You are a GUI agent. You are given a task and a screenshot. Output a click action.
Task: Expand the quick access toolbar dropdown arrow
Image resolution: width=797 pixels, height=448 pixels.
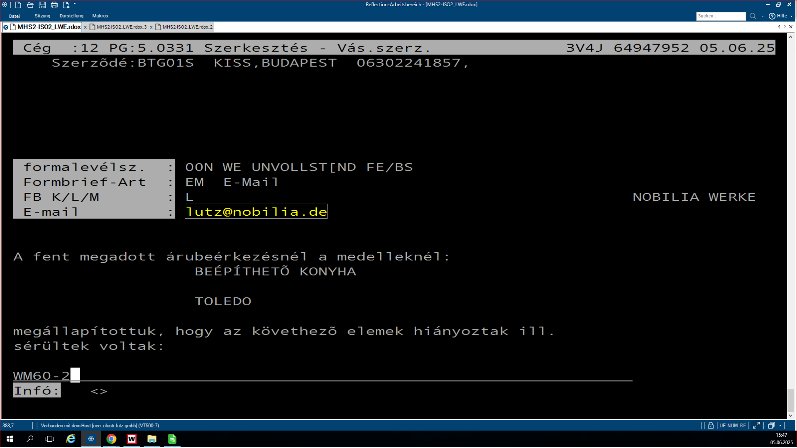[x=75, y=4]
